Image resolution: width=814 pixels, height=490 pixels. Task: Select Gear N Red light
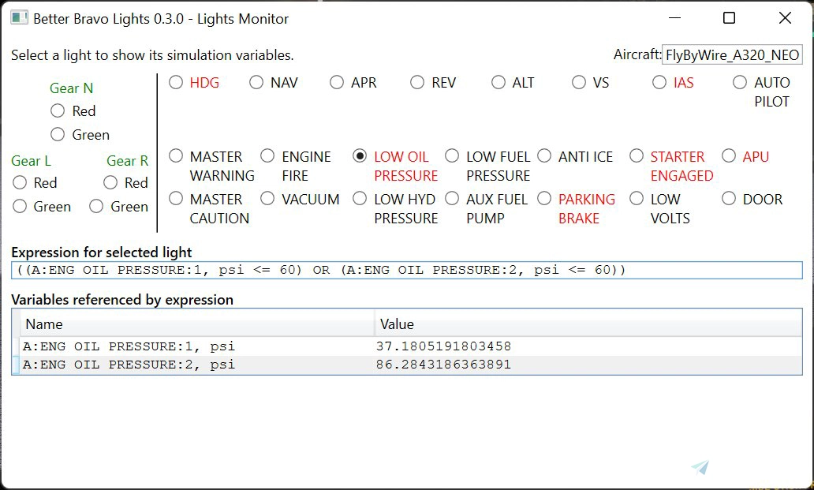tap(58, 110)
